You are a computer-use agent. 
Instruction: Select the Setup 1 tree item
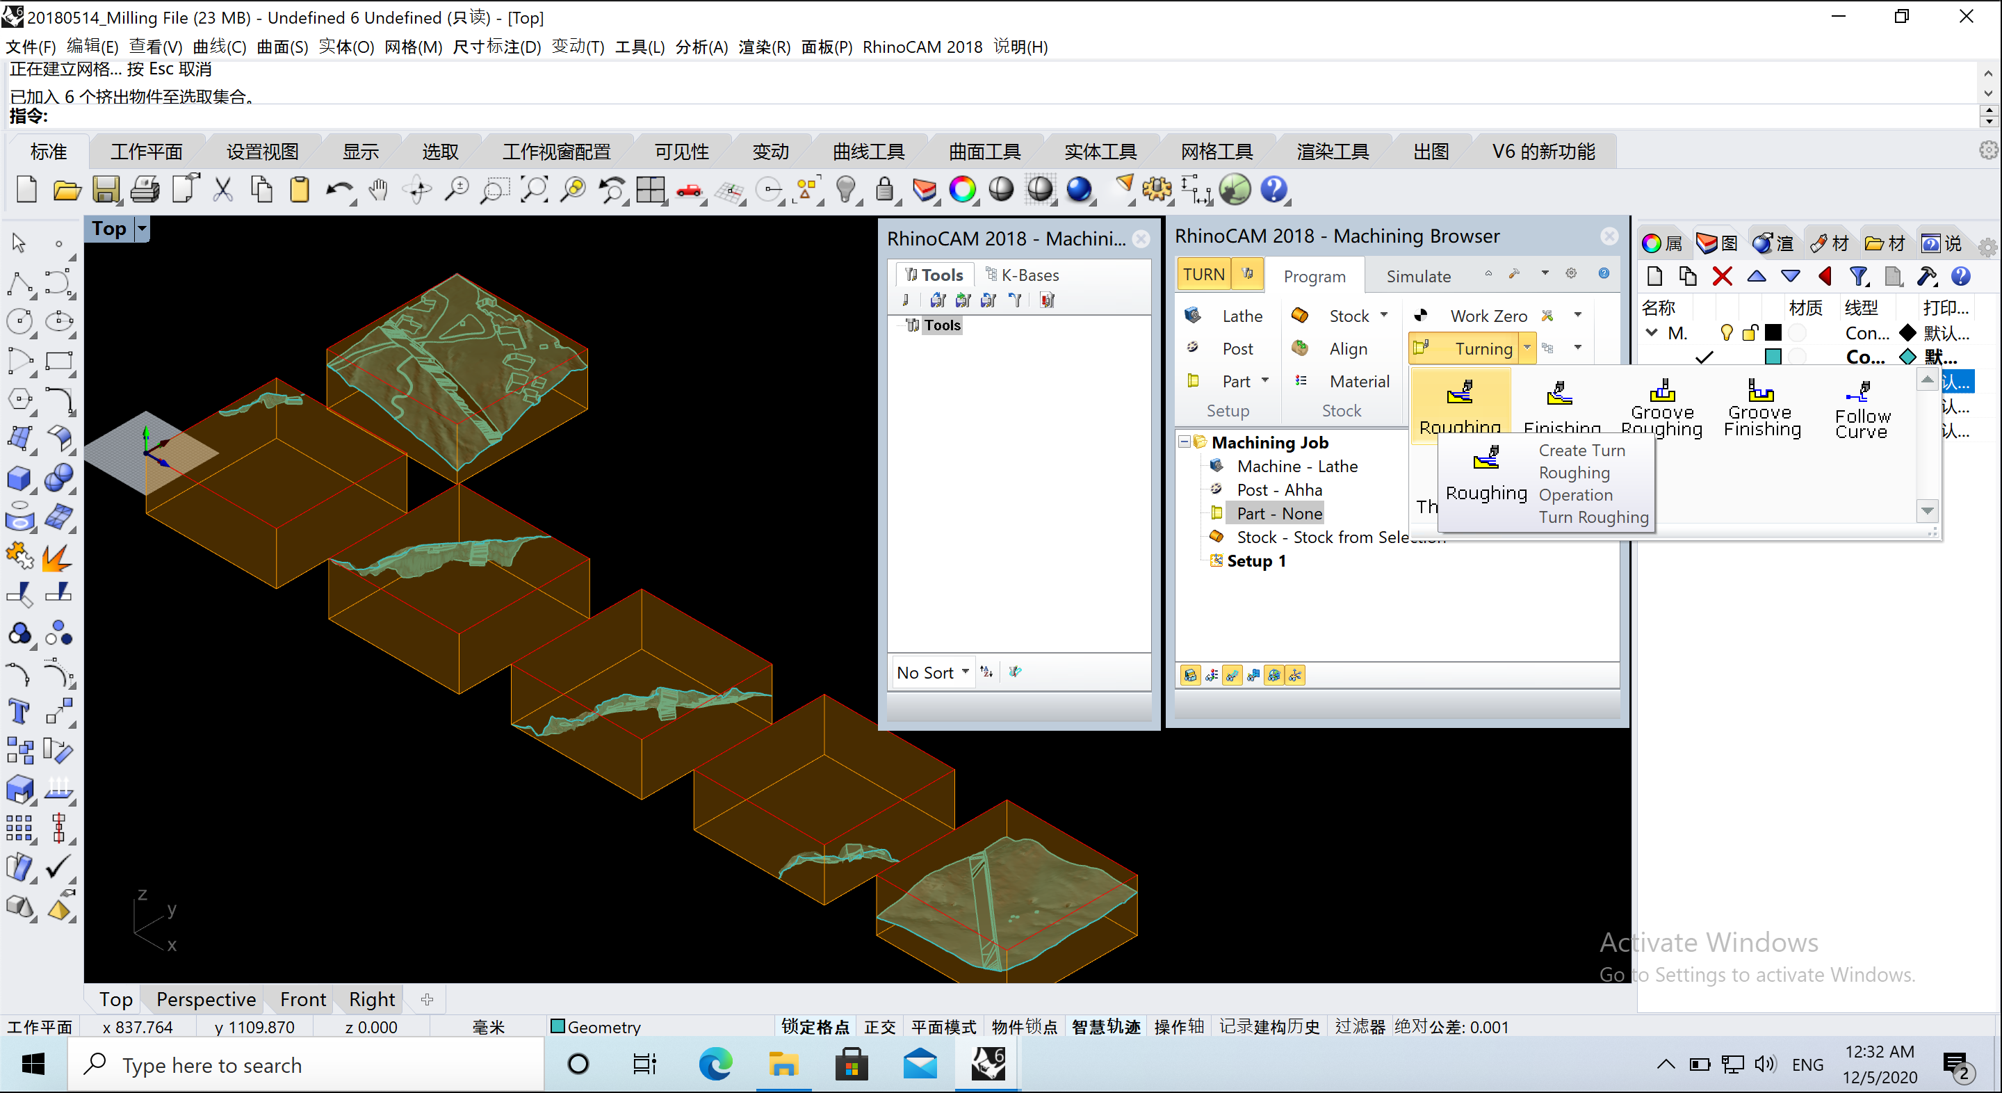click(x=1256, y=560)
